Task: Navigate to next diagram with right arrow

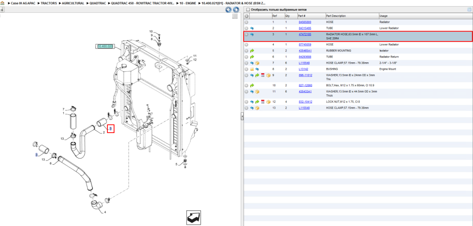Action: pos(236,9)
